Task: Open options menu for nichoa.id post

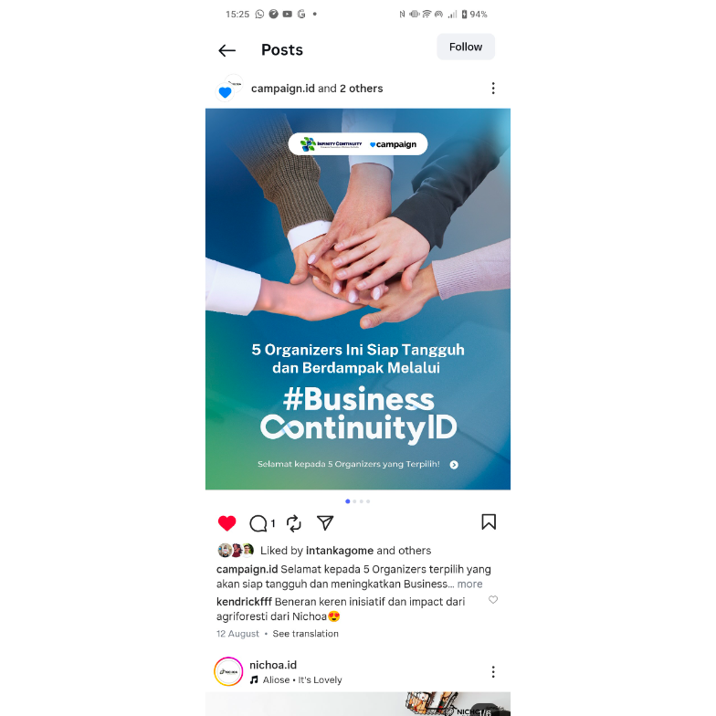Action: click(493, 672)
